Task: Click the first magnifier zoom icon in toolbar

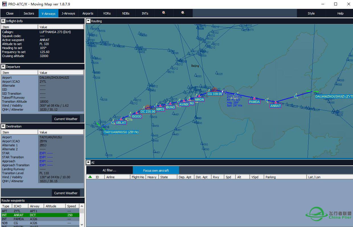Action: pos(164,13)
